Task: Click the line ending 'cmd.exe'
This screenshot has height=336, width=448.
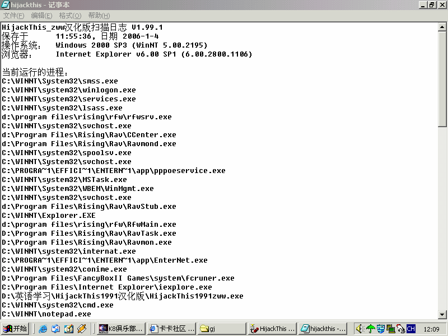Action: point(58,305)
